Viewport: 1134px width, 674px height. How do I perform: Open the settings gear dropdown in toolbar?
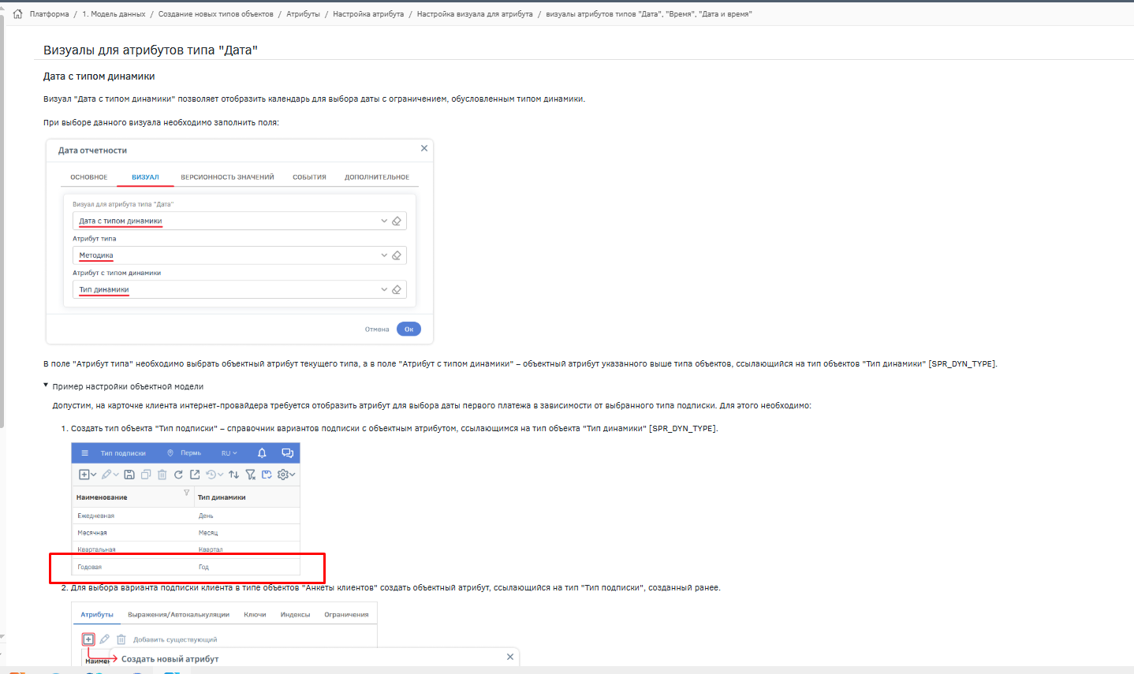coord(286,475)
